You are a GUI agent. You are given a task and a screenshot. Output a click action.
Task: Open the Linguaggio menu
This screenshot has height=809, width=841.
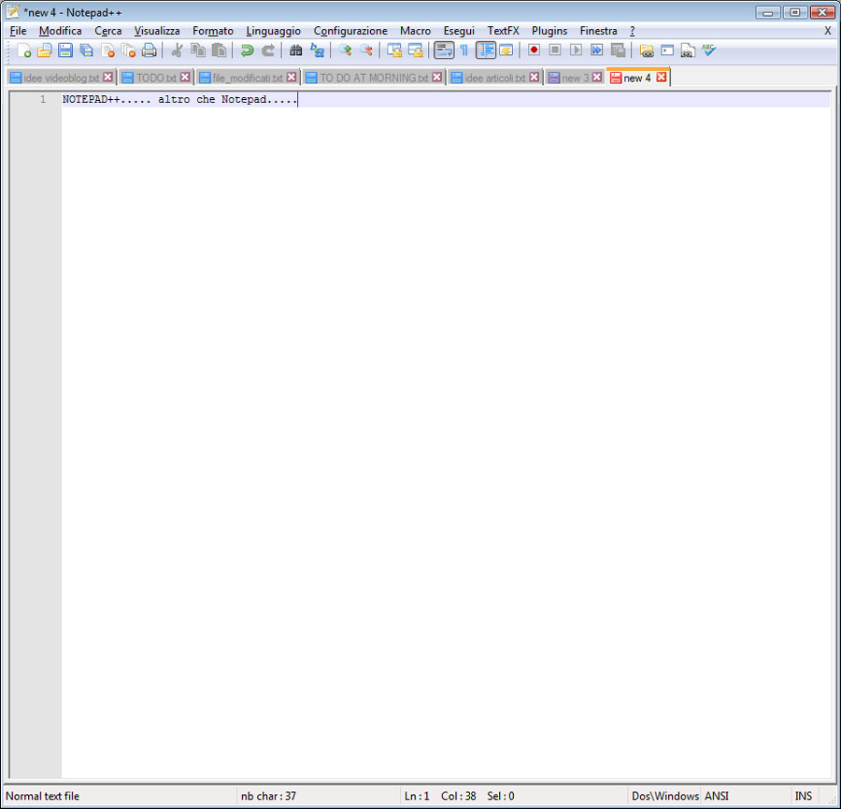point(274,31)
